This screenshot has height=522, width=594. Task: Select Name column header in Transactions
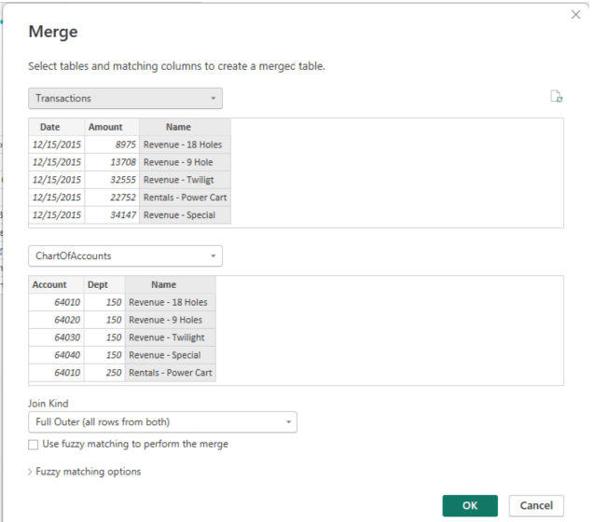pos(178,127)
